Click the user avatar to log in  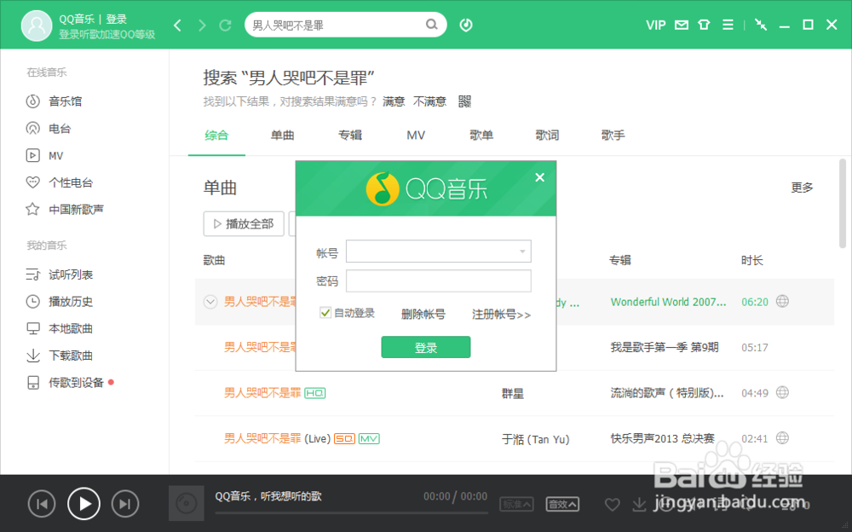(37, 26)
